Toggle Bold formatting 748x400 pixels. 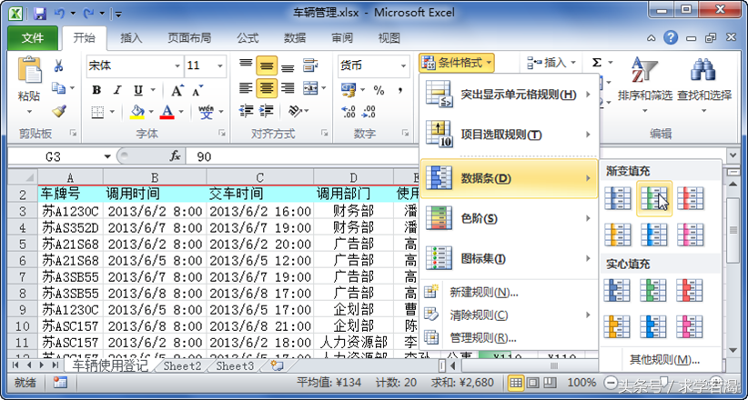pos(96,90)
